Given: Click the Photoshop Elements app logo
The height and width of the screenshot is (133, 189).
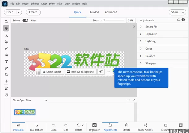Looking at the screenshot, I should pos(5,4).
